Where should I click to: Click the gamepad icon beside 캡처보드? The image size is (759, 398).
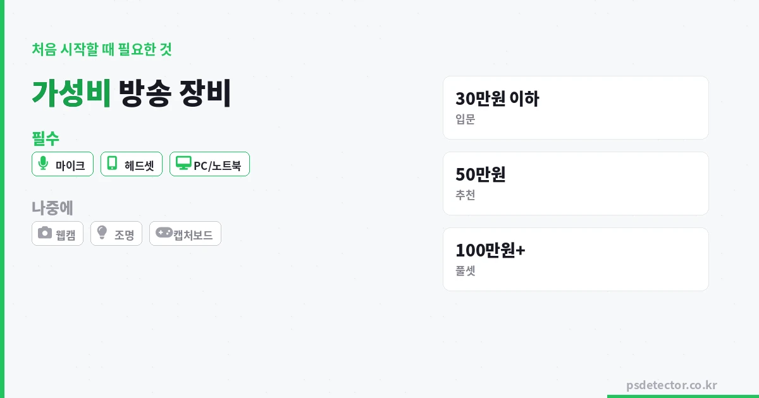(x=164, y=233)
